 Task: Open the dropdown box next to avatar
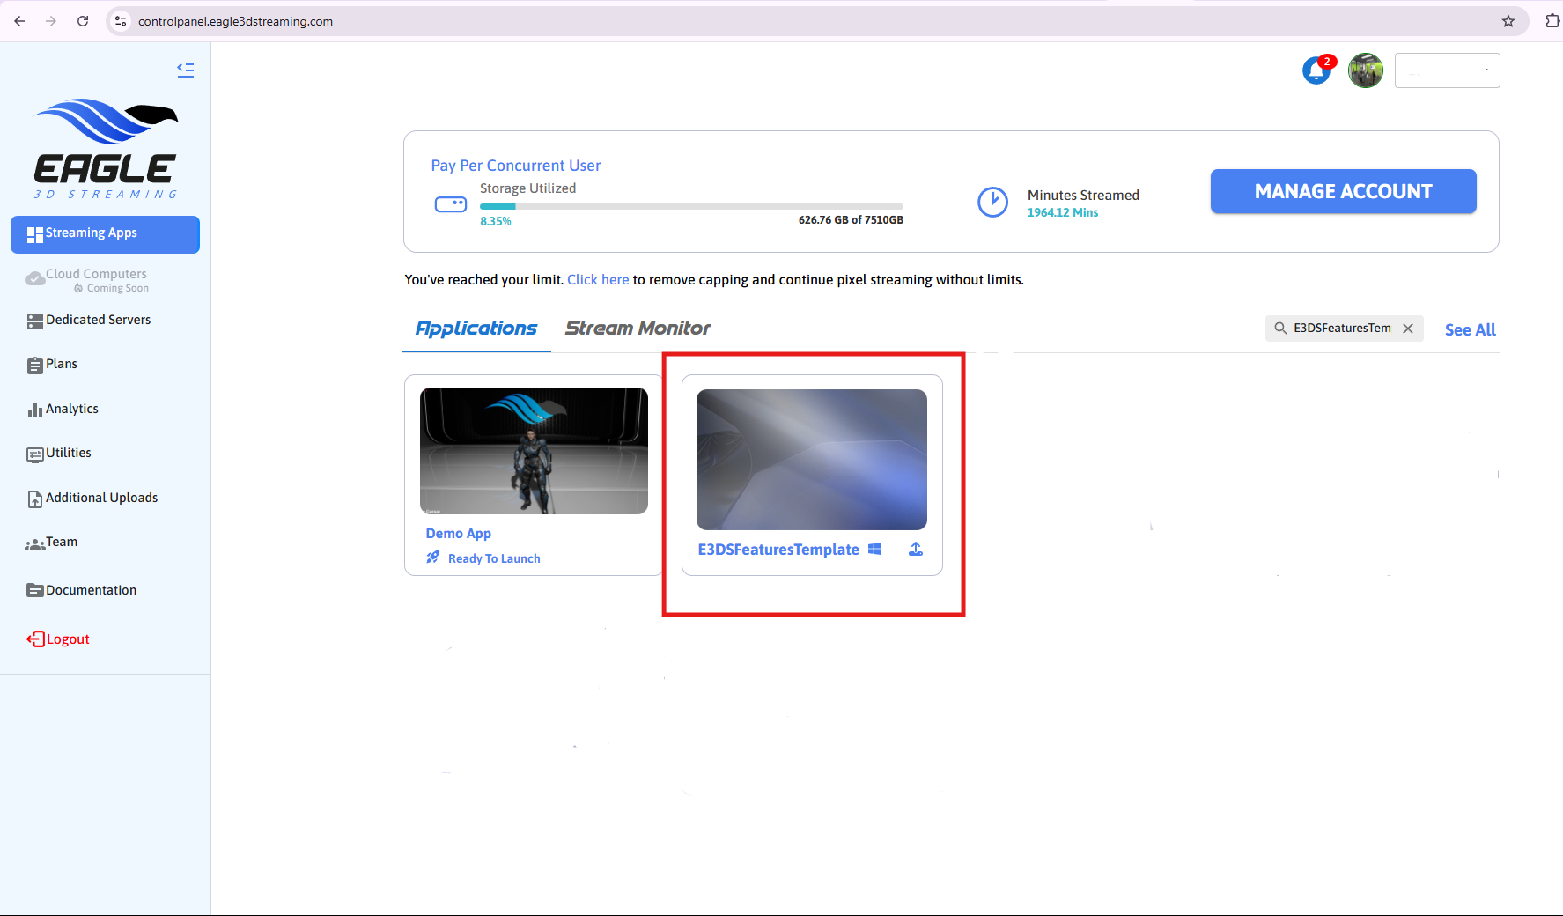(1448, 70)
